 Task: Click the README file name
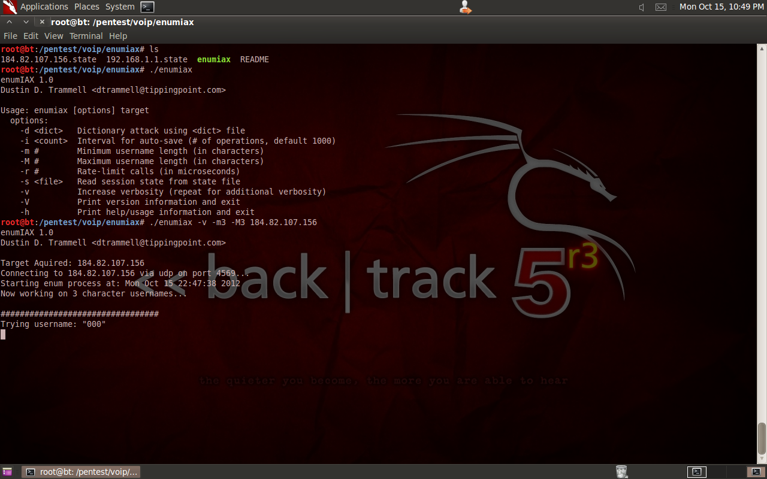pyautogui.click(x=255, y=60)
